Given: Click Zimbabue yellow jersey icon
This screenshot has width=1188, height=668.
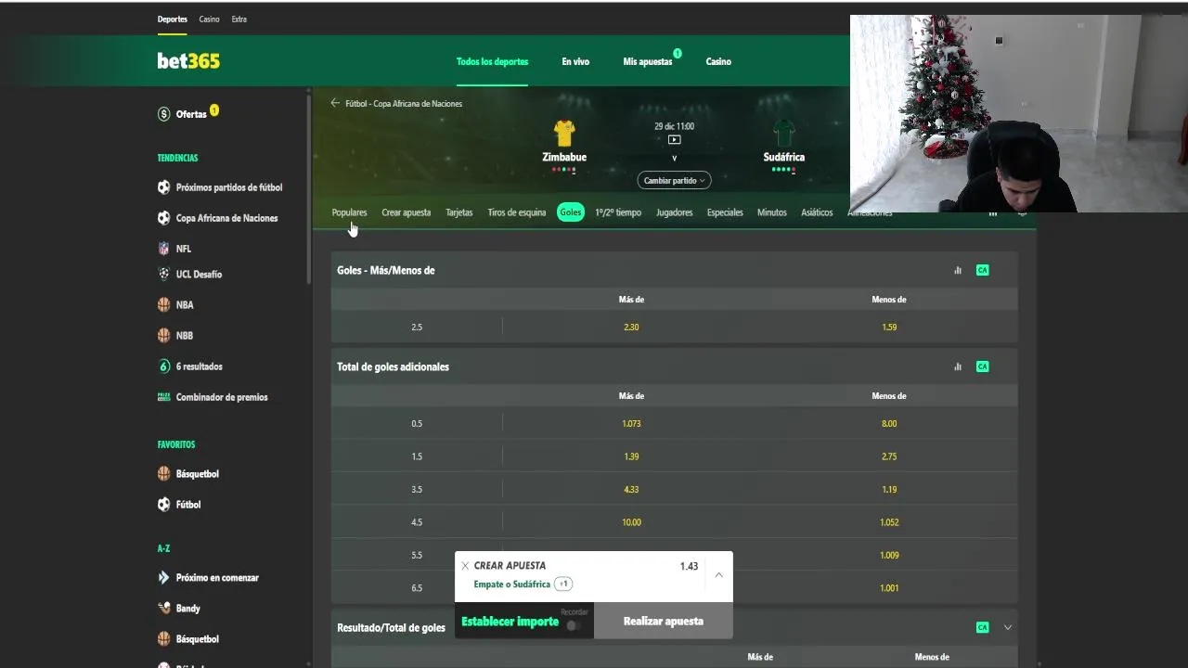Looking at the screenshot, I should coord(564,133).
